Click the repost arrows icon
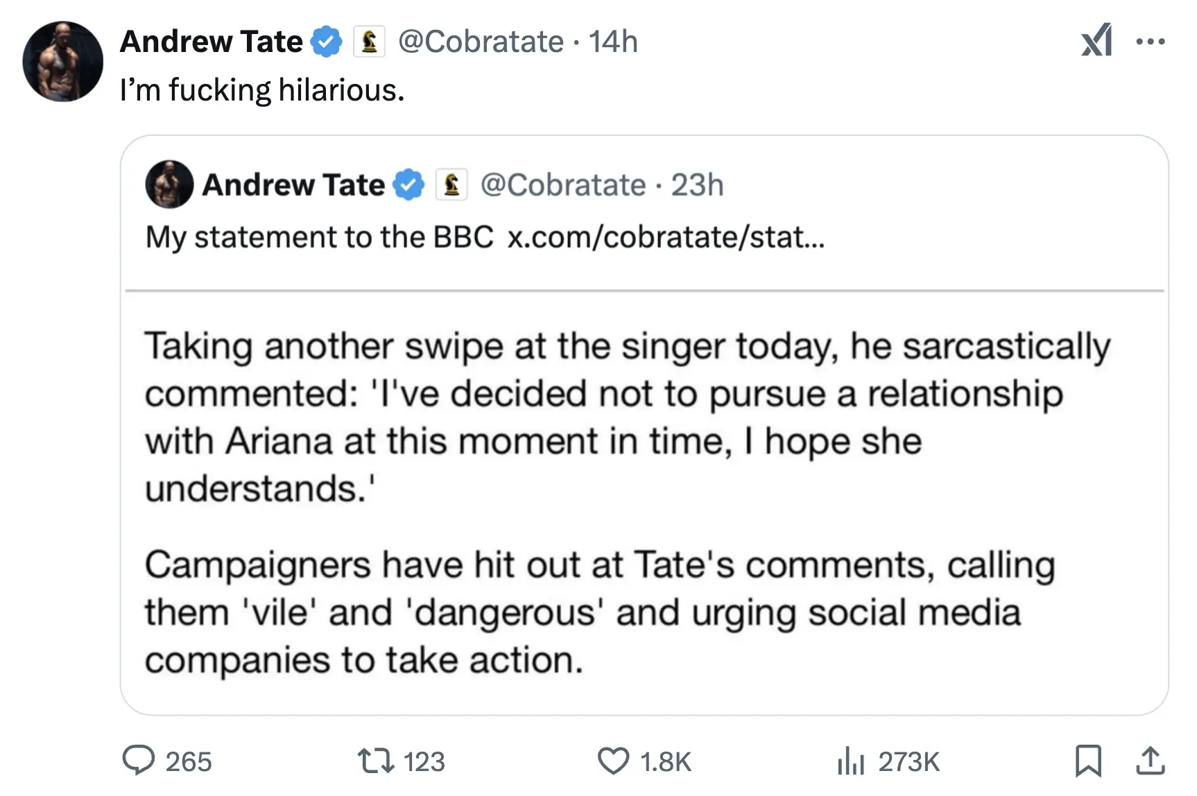Screen dimensions: 1197x796 click(376, 761)
